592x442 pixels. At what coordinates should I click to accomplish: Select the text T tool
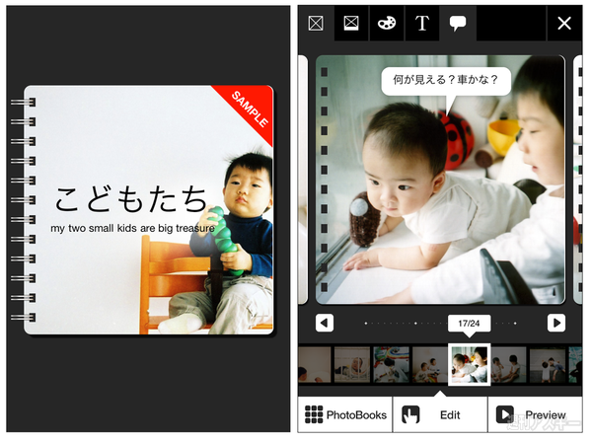422,24
